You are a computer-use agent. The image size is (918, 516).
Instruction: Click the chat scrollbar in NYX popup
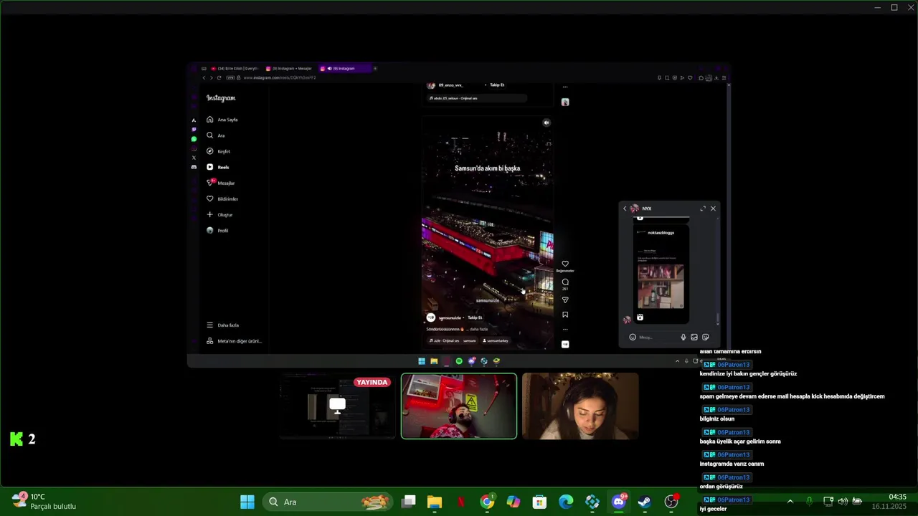[718, 319]
